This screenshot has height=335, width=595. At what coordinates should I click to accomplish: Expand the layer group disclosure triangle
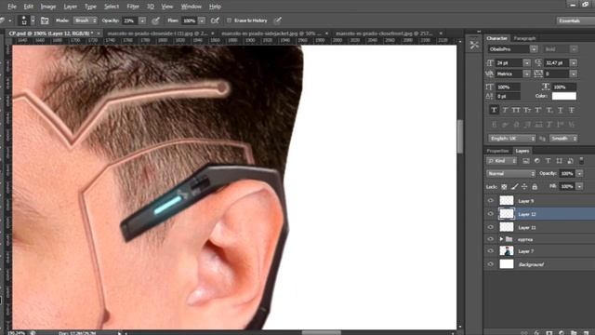(x=501, y=239)
